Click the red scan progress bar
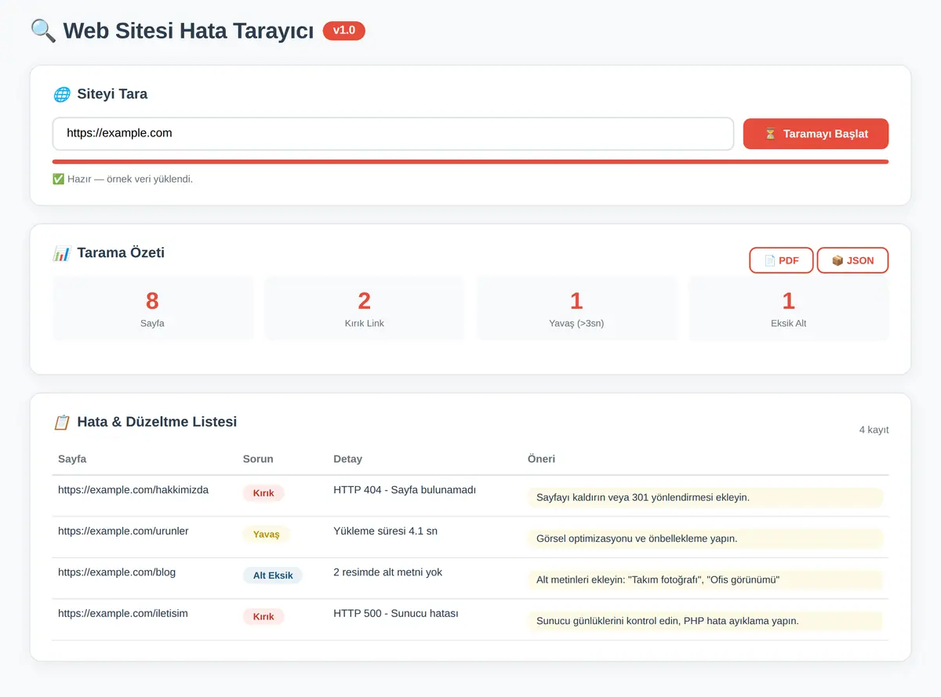The width and height of the screenshot is (941, 697). (470, 162)
